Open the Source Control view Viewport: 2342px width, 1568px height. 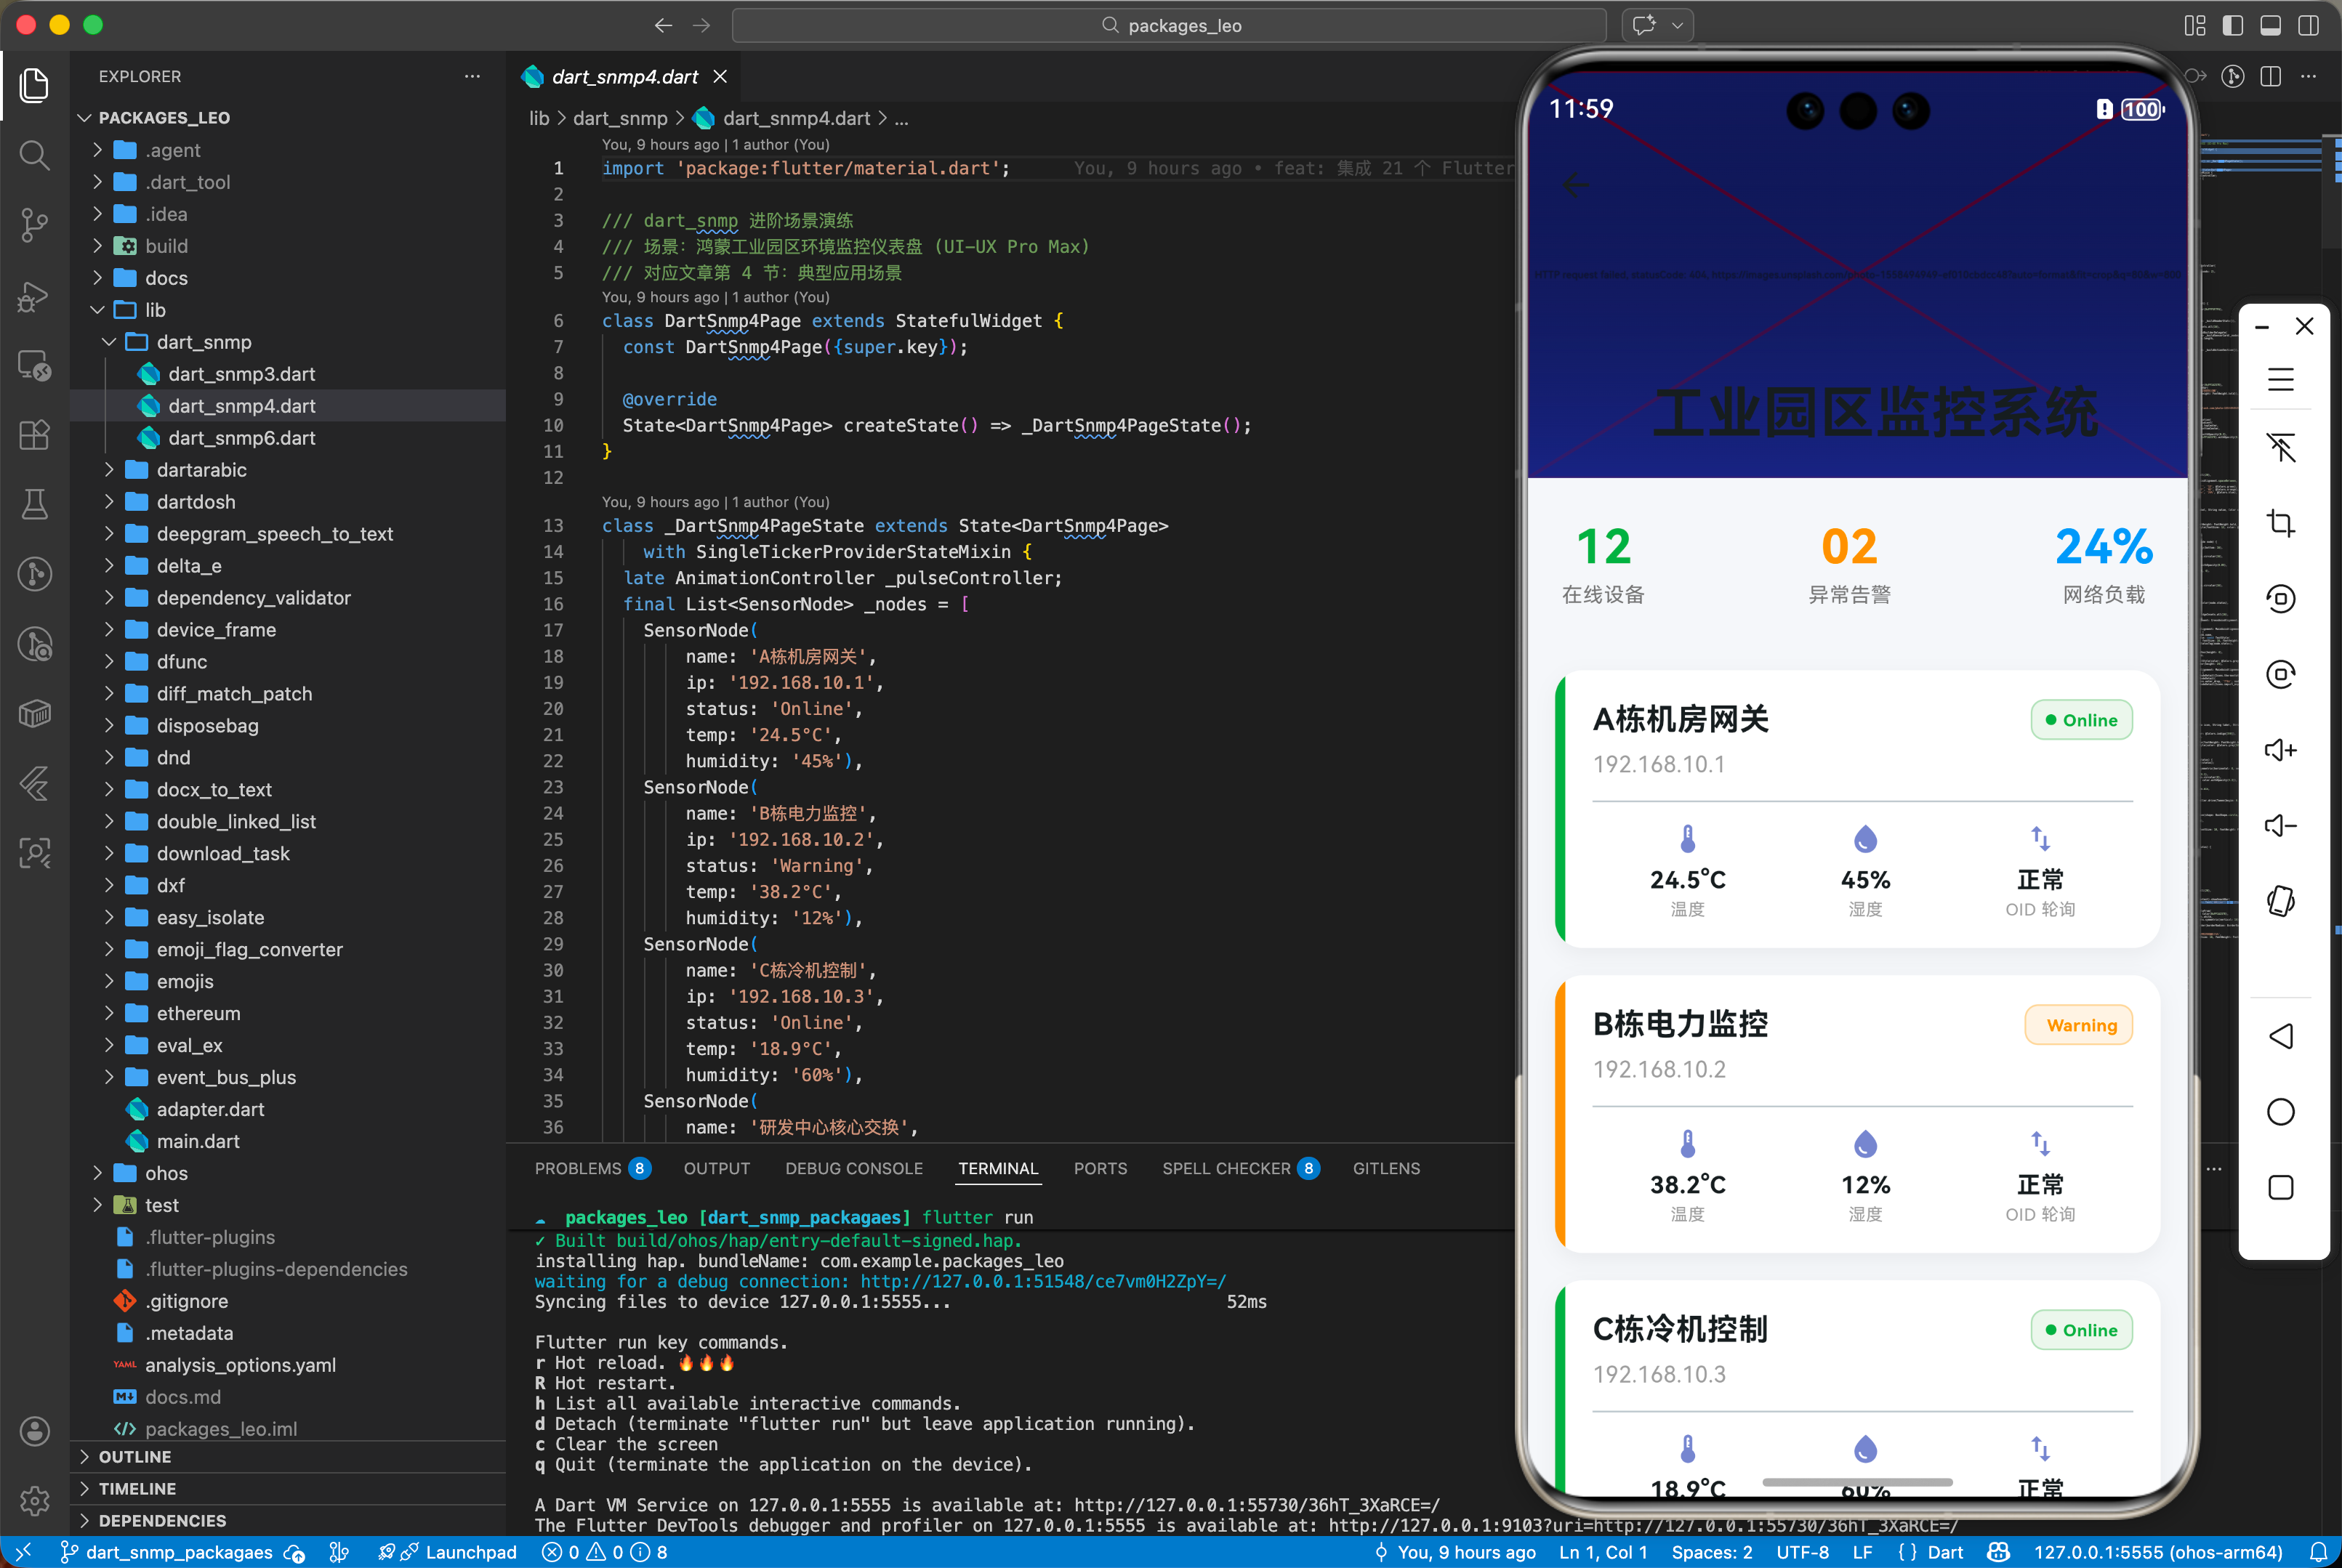(34, 225)
